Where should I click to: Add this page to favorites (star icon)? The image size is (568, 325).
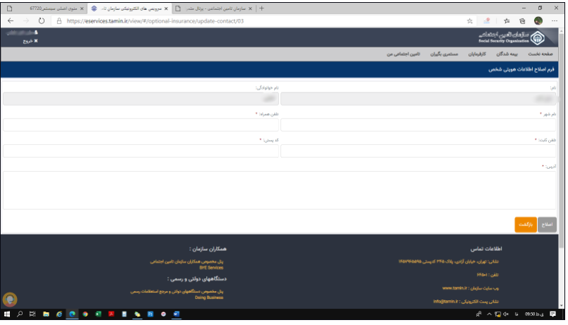pyautogui.click(x=470, y=21)
